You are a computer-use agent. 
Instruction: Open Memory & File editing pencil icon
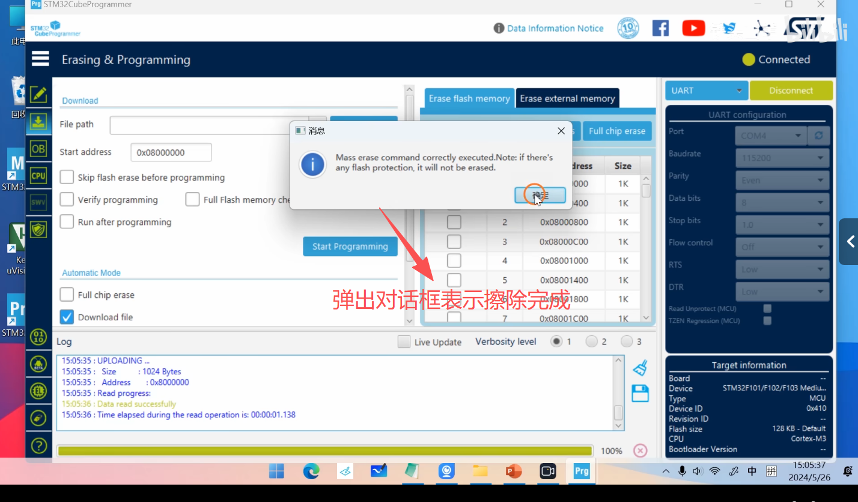point(38,94)
